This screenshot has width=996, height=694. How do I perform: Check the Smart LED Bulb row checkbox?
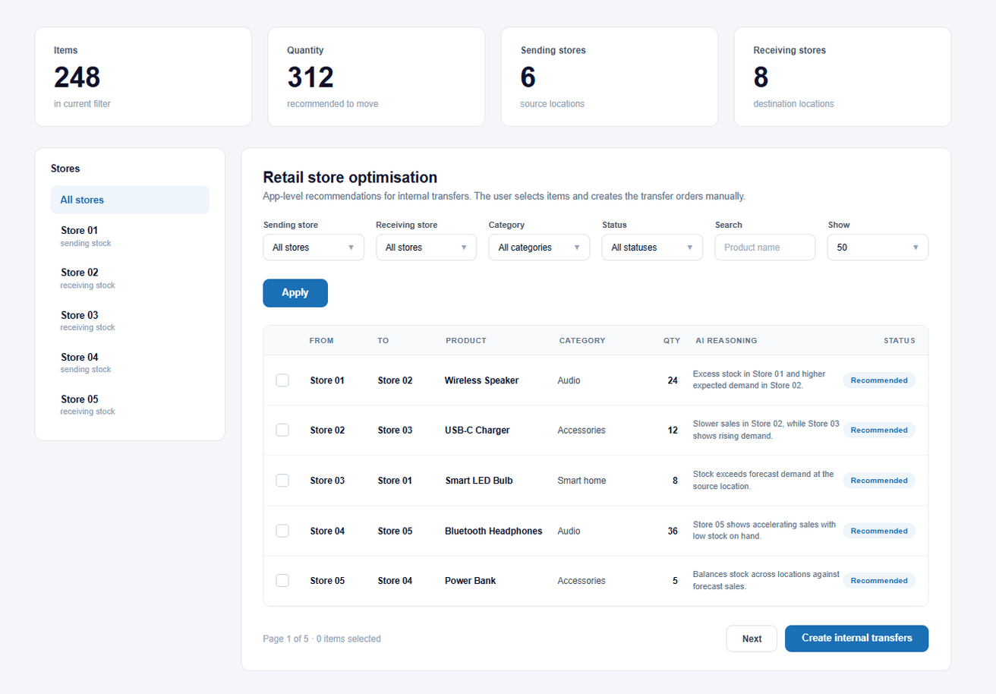282,481
